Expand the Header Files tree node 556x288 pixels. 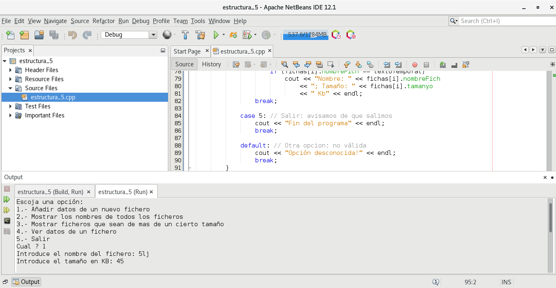pos(11,70)
